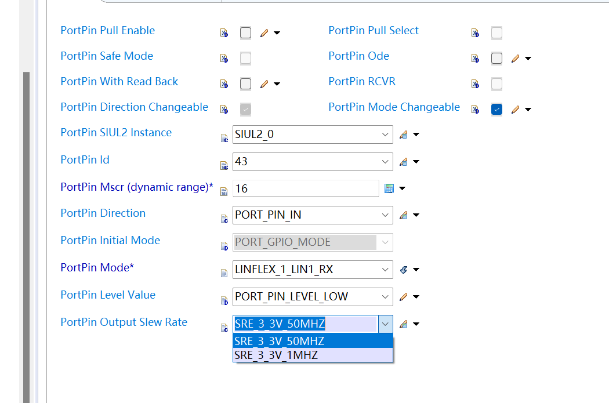The image size is (609, 403).
Task: Enable the PortPin Pull Enable checkbox
Action: pos(246,33)
